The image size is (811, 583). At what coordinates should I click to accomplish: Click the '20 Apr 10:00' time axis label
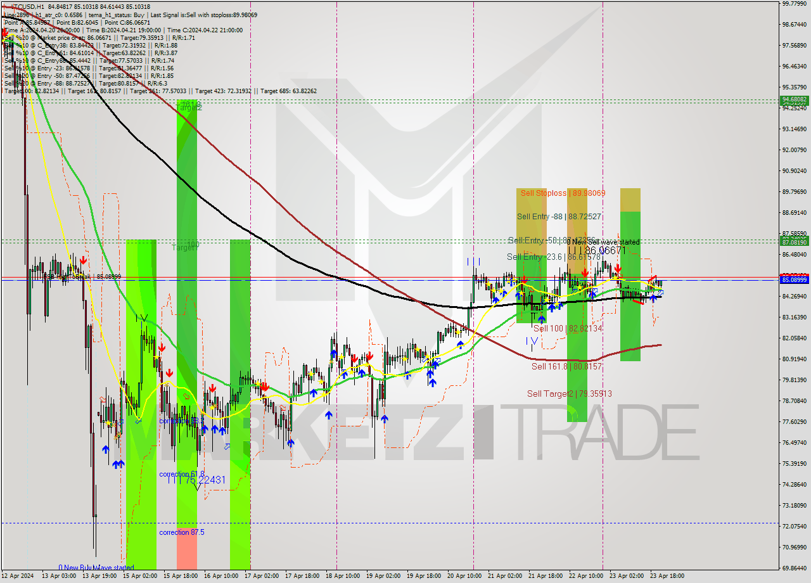tap(465, 577)
